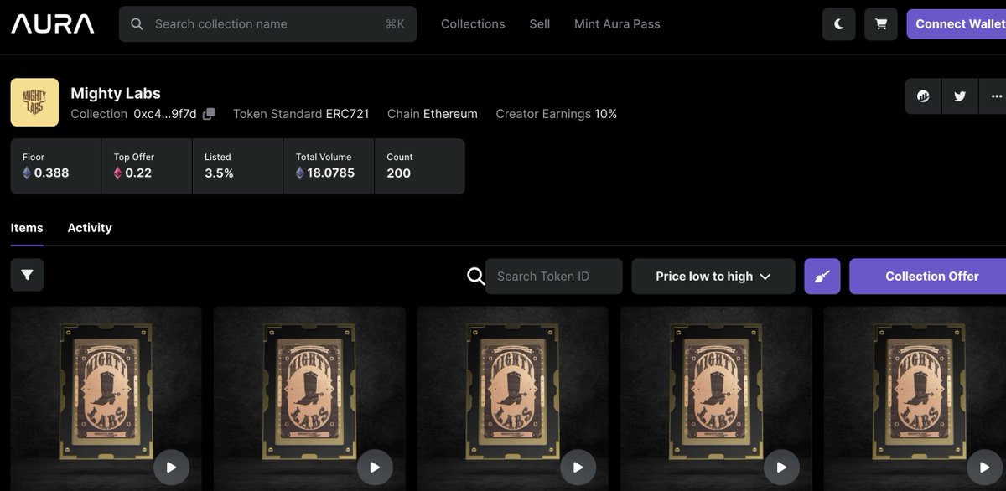
Task: Open the shopping cart
Action: [881, 24]
